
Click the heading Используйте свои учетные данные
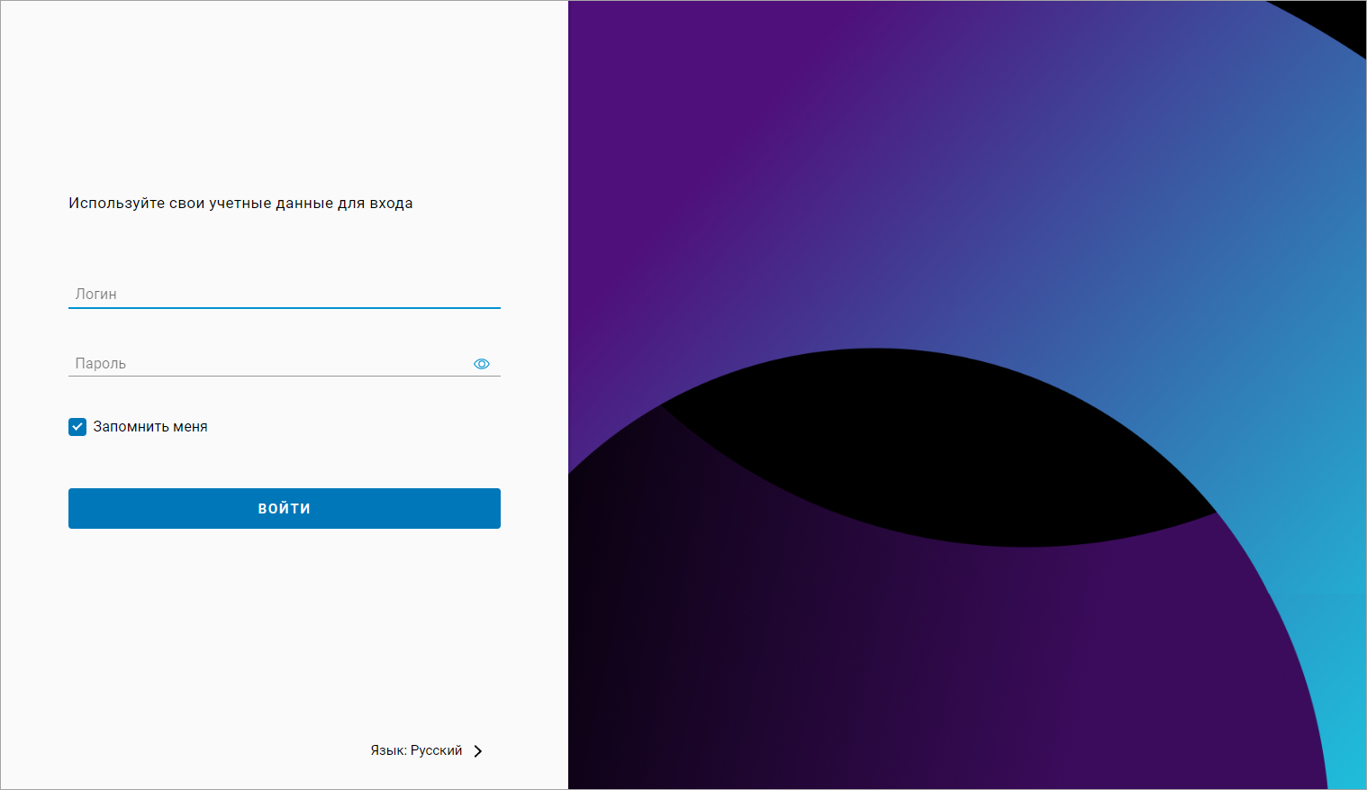pyautogui.click(x=240, y=204)
